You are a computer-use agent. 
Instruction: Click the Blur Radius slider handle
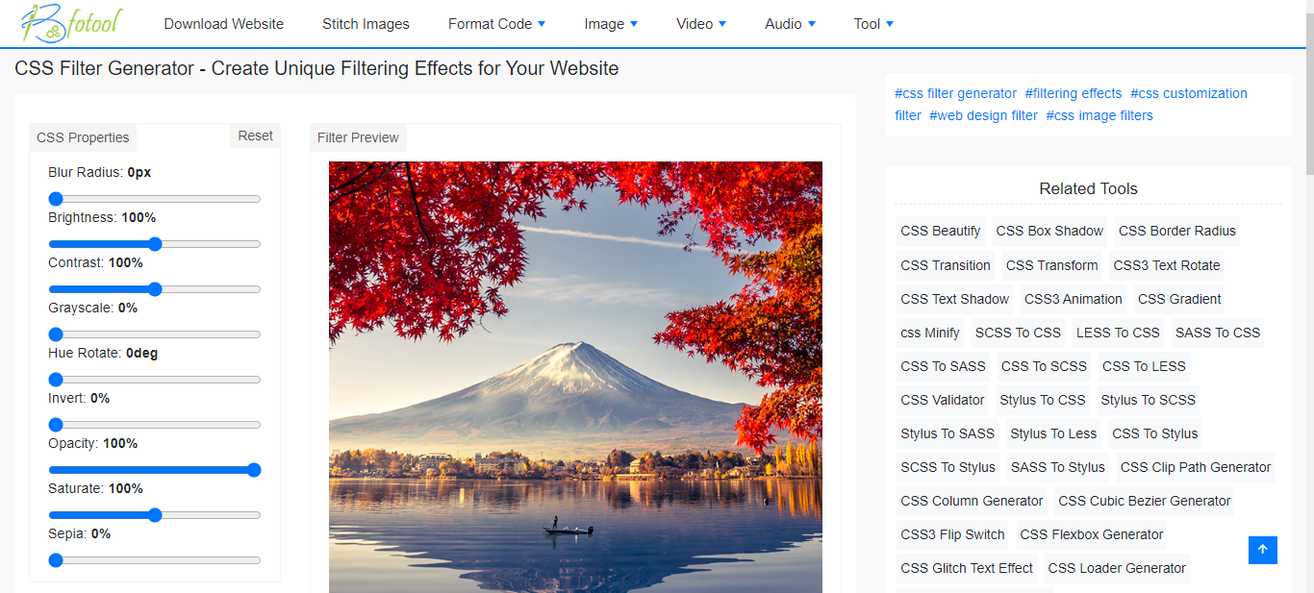[56, 199]
